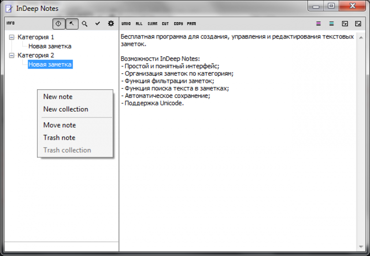Minimize the InDeep Notes window
The height and width of the screenshot is (256, 370).
coord(316,6)
